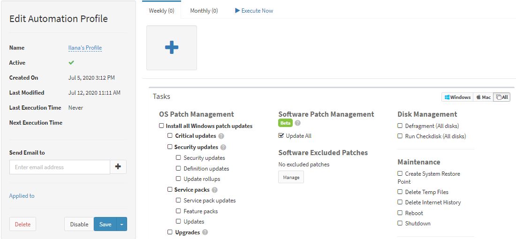Show All platform tasks
This screenshot has width=516, height=239.
coord(502,97)
